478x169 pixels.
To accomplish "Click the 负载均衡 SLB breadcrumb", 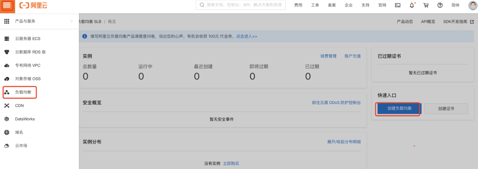I will (x=90, y=22).
